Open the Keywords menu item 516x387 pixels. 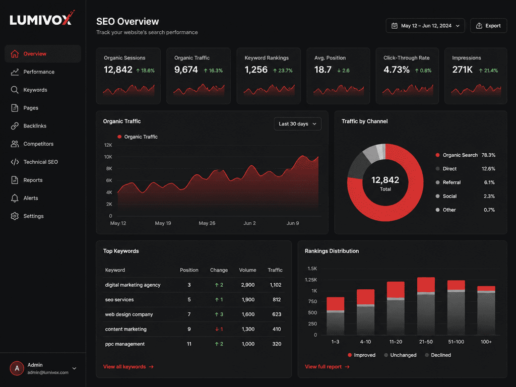pyautogui.click(x=43, y=90)
